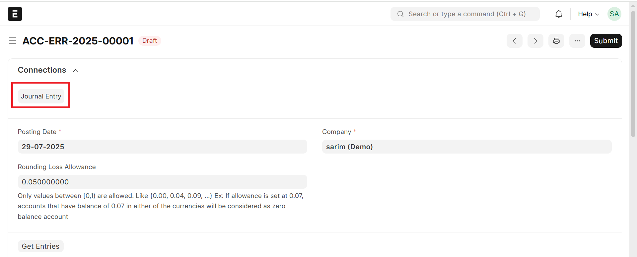The width and height of the screenshot is (637, 257).
Task: Click the search magnifier icon
Action: coord(400,14)
